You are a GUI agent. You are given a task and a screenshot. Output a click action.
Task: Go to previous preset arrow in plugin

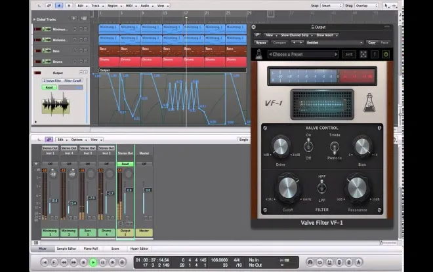(x=270, y=54)
